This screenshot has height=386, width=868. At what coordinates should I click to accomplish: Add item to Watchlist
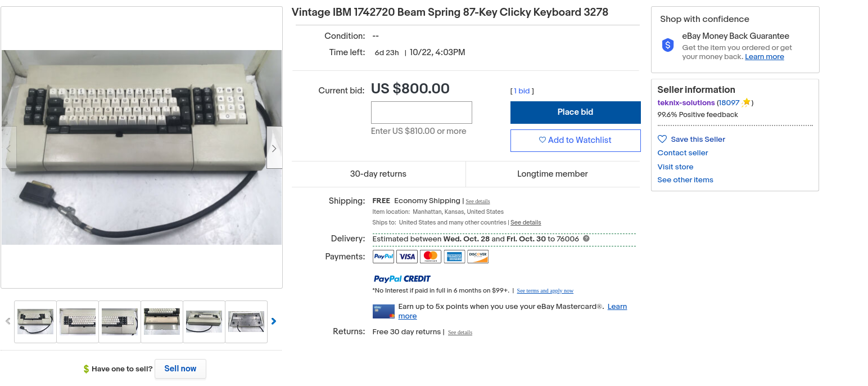(x=575, y=140)
